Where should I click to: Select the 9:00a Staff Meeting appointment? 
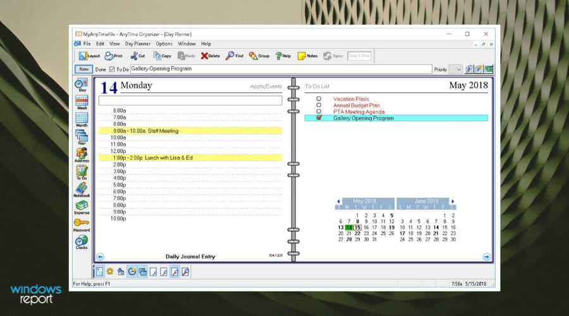point(190,131)
